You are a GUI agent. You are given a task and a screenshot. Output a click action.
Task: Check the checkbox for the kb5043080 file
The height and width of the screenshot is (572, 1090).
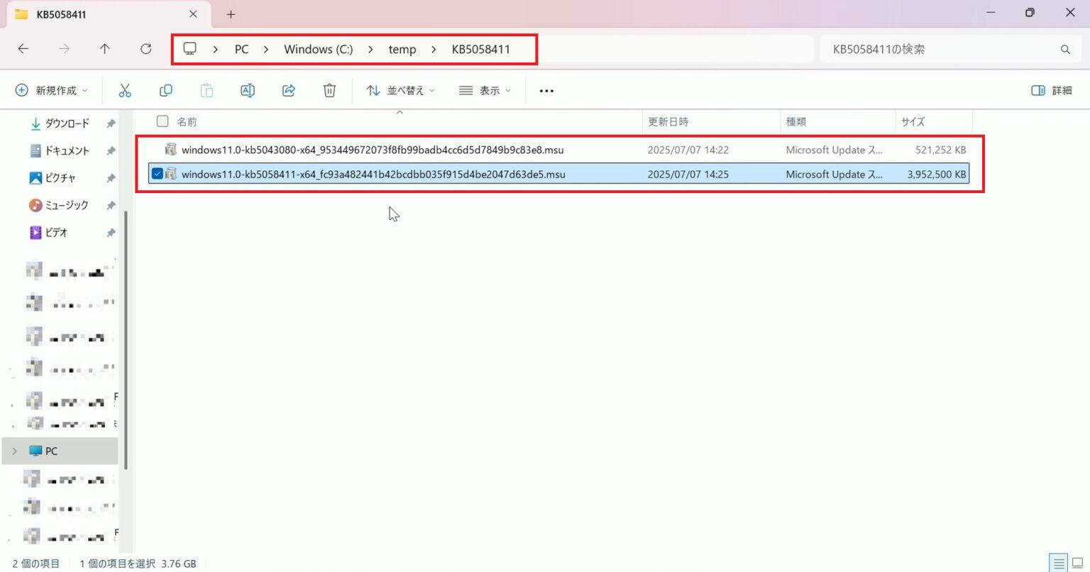[158, 150]
